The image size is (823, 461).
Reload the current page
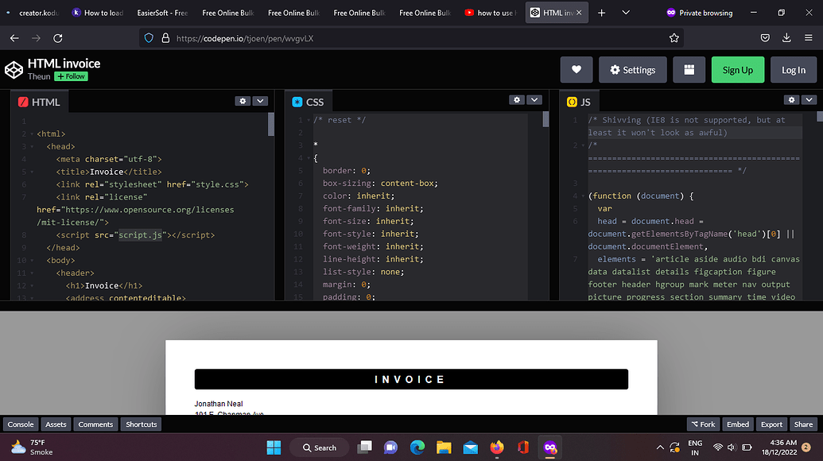[x=58, y=38]
